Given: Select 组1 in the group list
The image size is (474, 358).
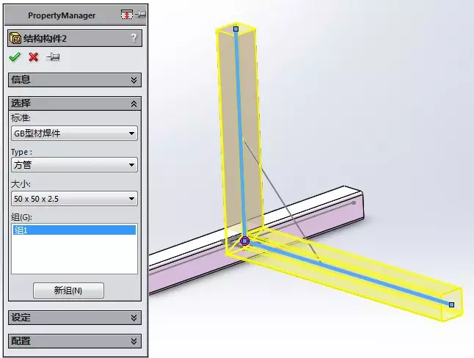Looking at the screenshot, I should [x=74, y=230].
